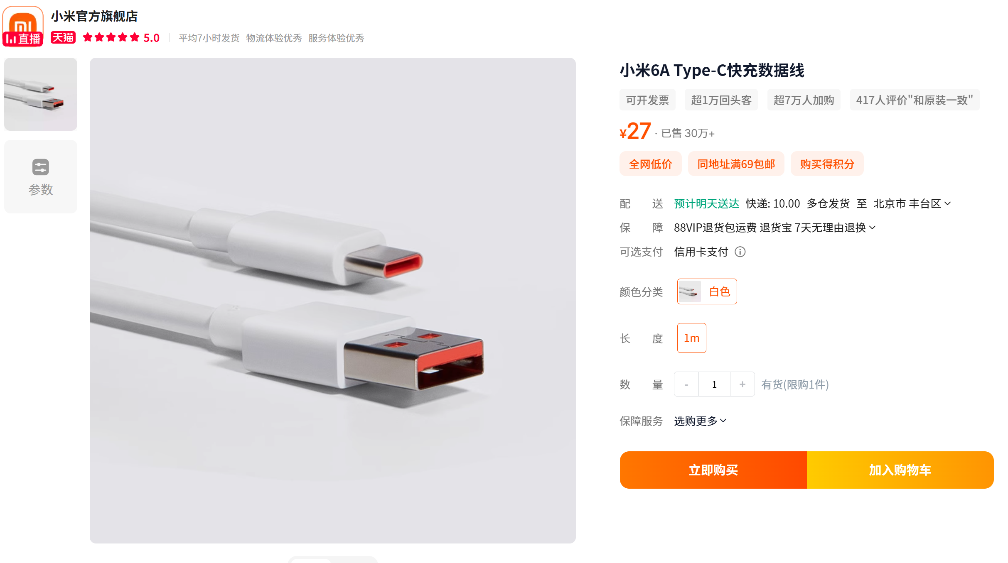This screenshot has width=1008, height=563.
Task: Select the 白色 color option
Action: 707,291
